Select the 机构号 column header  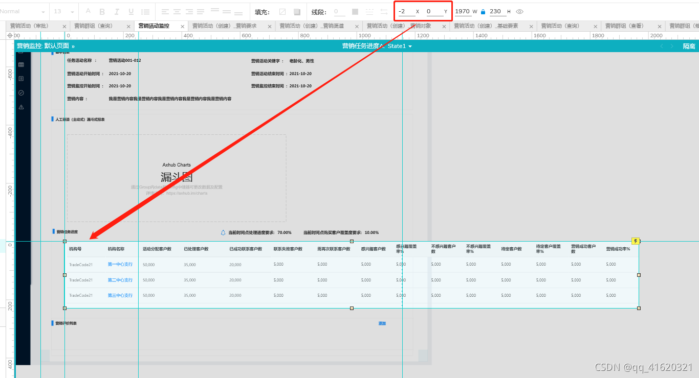point(75,249)
